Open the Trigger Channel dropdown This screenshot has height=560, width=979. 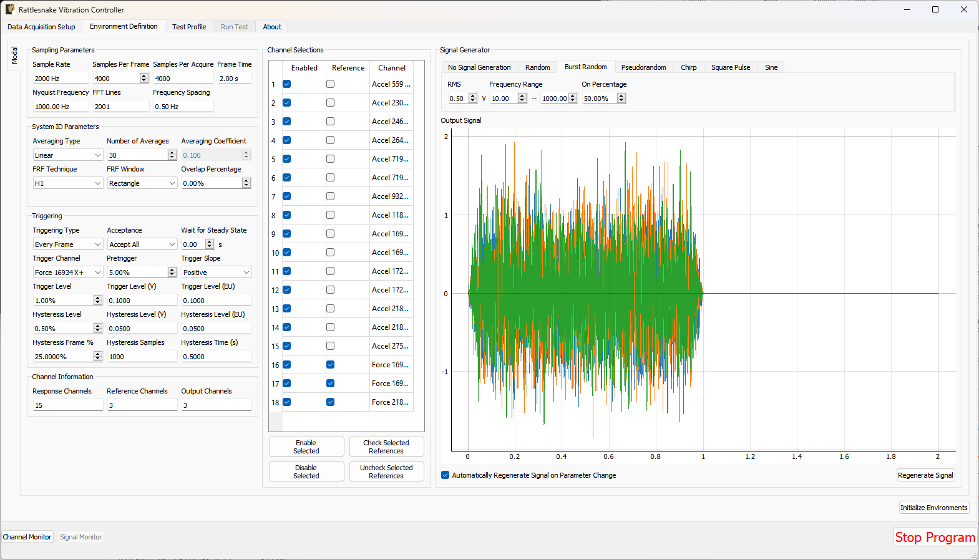tap(67, 273)
